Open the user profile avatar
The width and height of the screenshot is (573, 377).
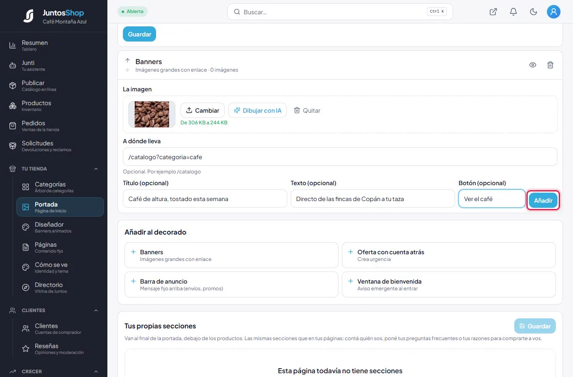(554, 12)
